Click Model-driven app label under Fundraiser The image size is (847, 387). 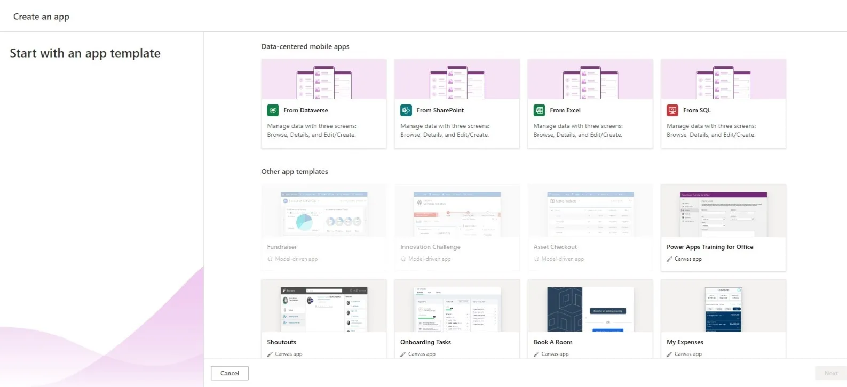(296, 259)
